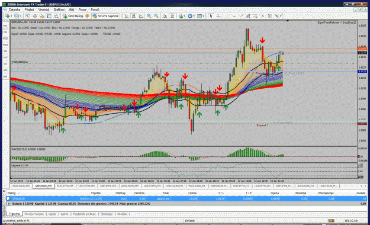This screenshot has width=370, height=225.
Task: Select the equidistant channel tool
Action: pyautogui.click(x=248, y=16)
